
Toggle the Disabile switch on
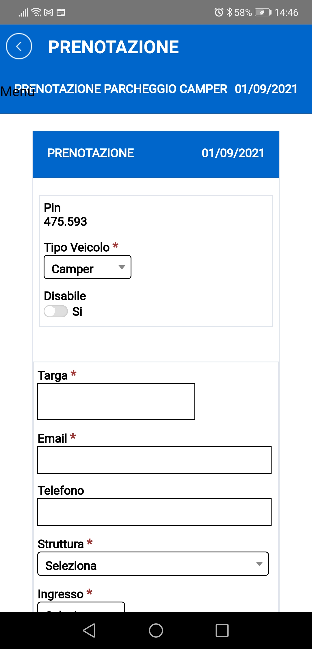[x=56, y=311]
